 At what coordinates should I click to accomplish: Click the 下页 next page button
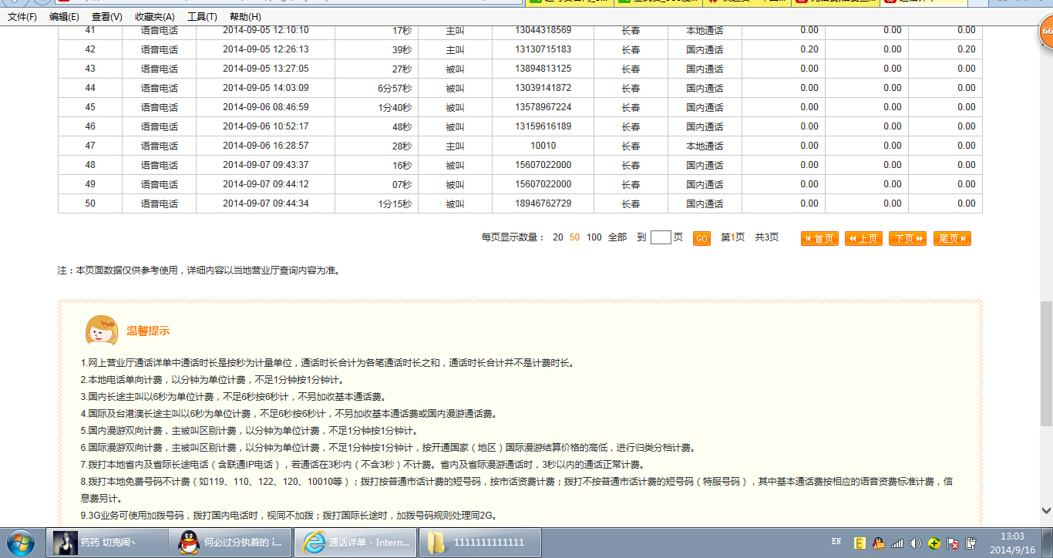pos(907,238)
